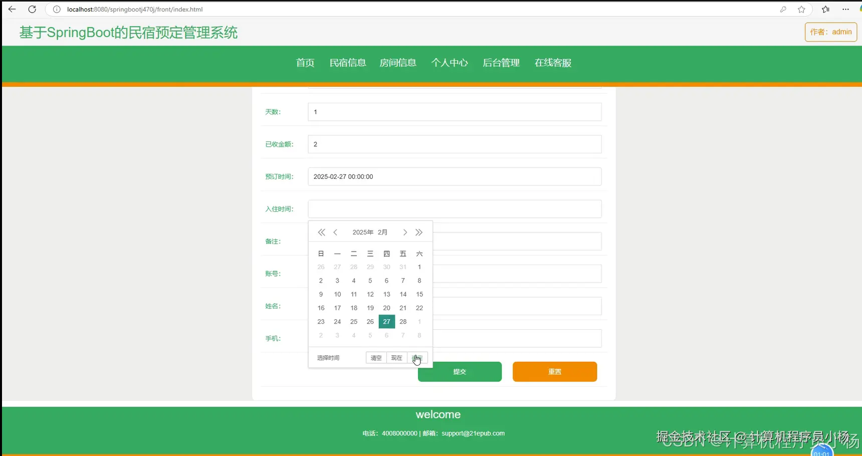862x456 pixels.
Task: Advance calendar to next month
Action: coord(405,232)
